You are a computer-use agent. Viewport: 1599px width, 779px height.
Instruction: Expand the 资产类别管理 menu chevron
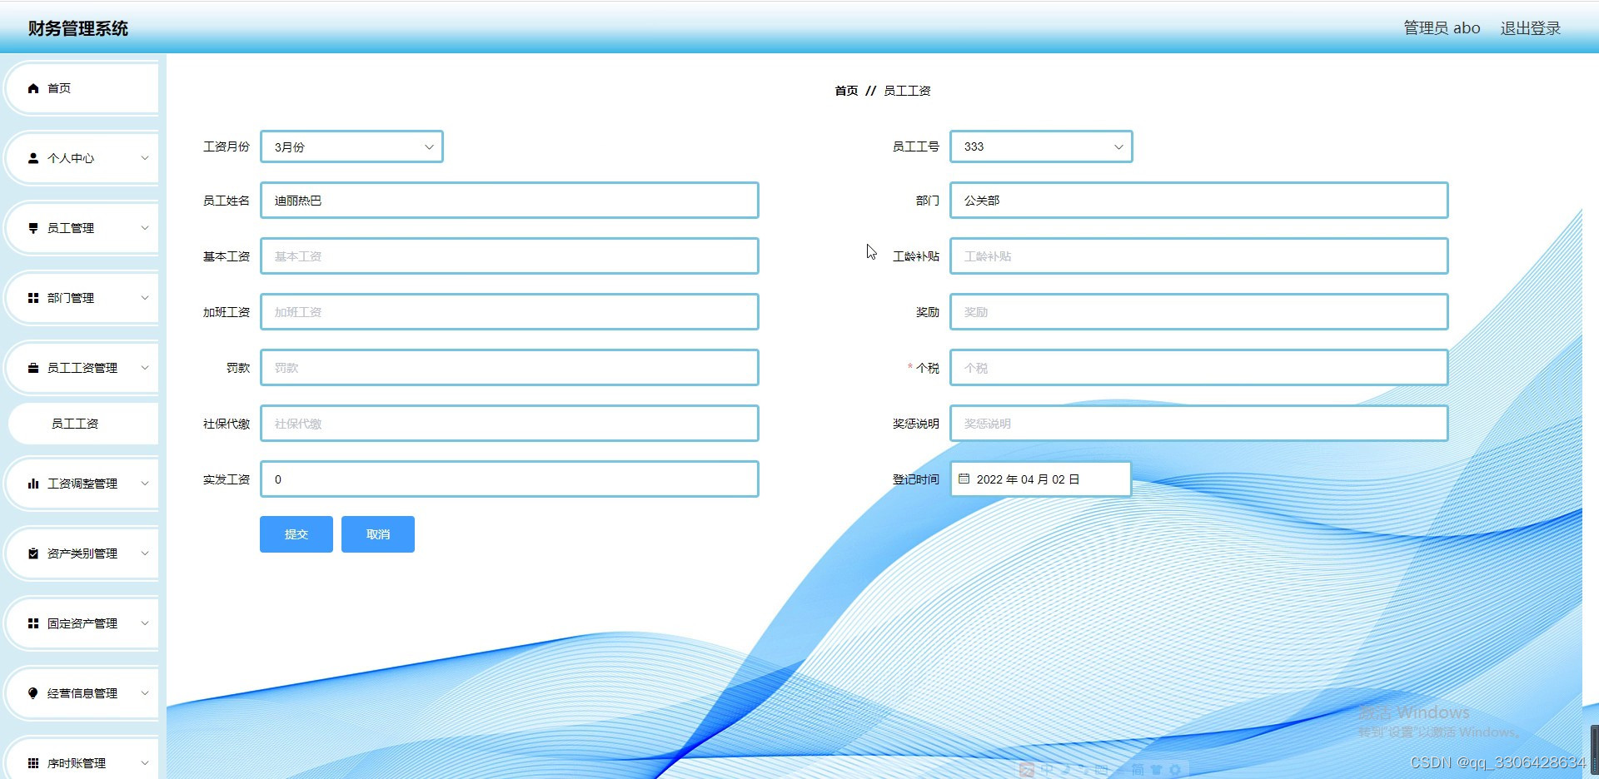[145, 553]
